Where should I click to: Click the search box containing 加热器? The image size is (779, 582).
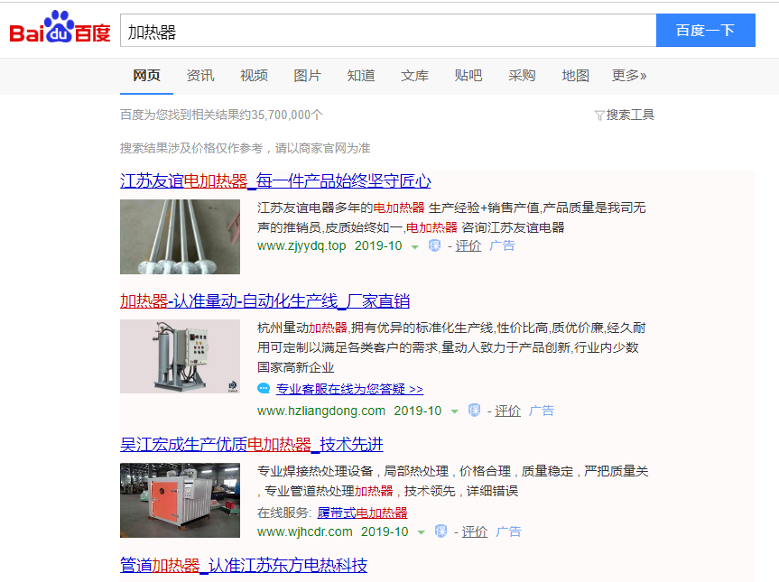388,31
